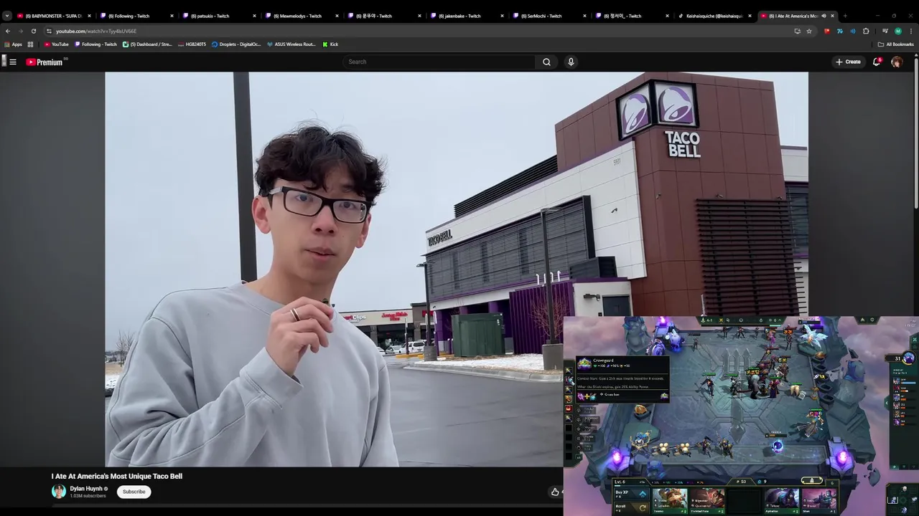Screen dimensions: 919x516
Task: Select the Teemo shop card
Action: 669,500
